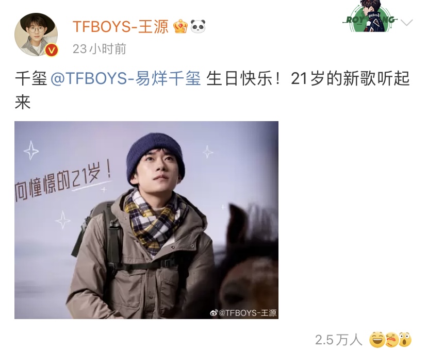Screen dimensions: 427x350
Task: Open the 2.5万人 reactions count
Action: pos(338,340)
